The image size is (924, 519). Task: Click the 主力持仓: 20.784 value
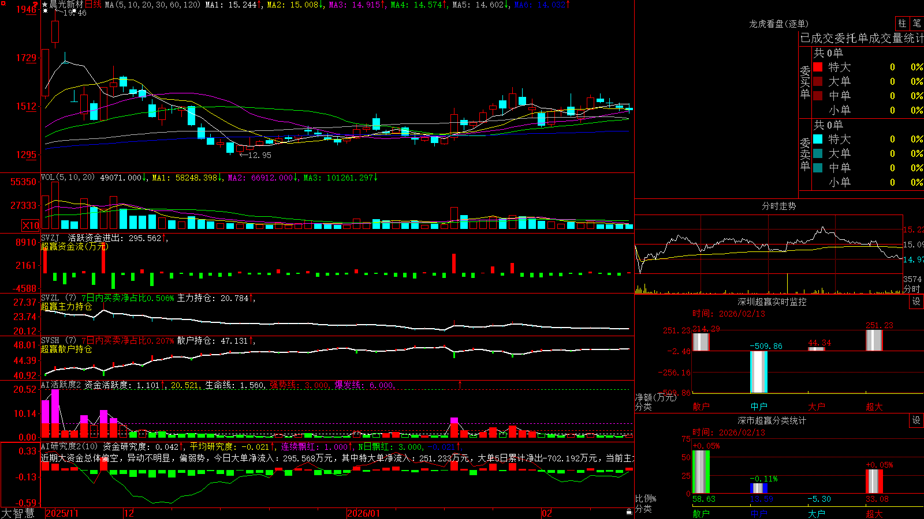[213, 298]
